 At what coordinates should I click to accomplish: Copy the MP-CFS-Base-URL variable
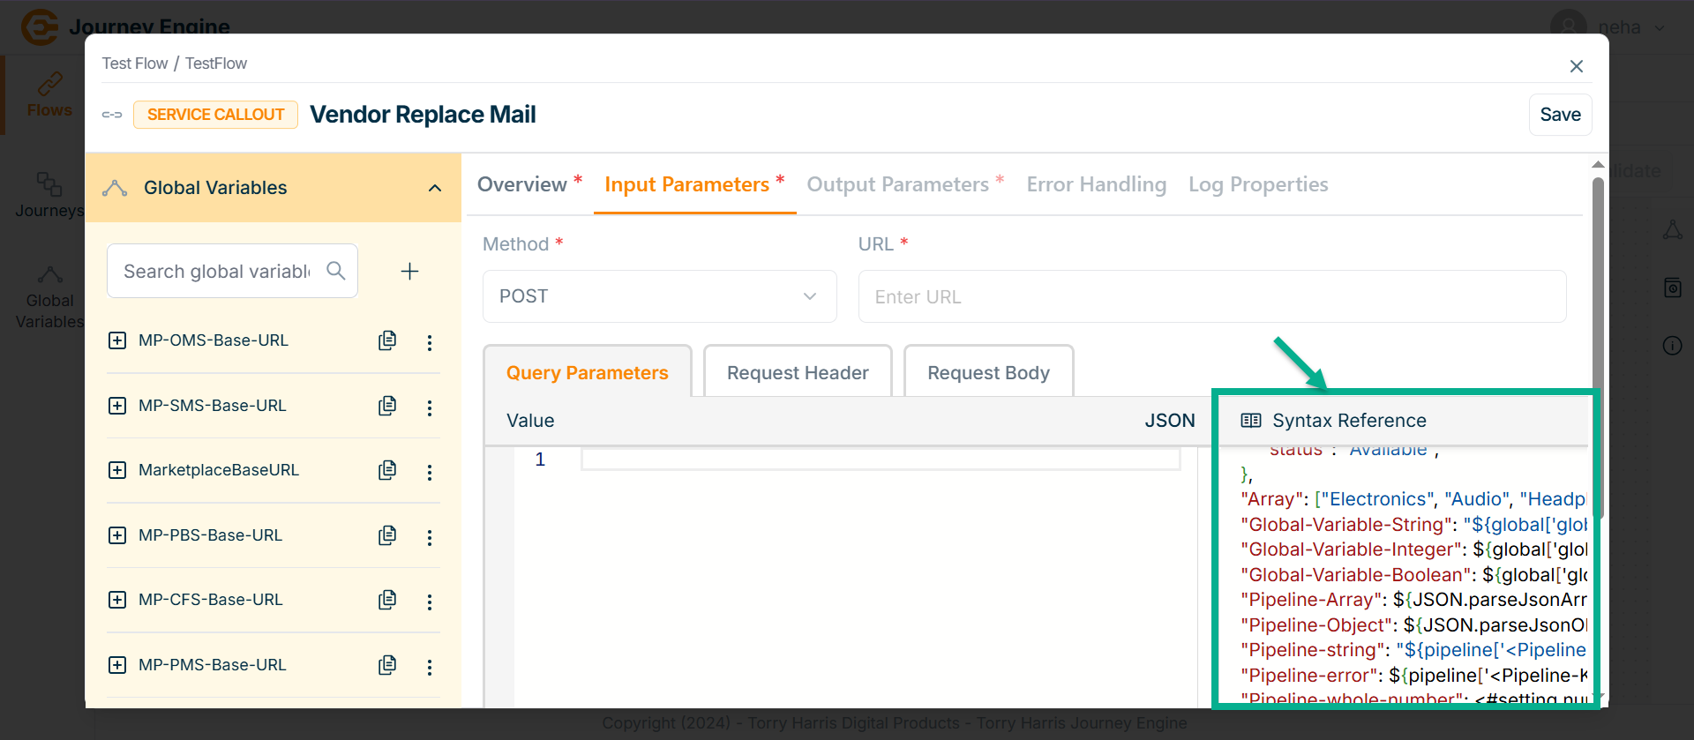coord(387,600)
